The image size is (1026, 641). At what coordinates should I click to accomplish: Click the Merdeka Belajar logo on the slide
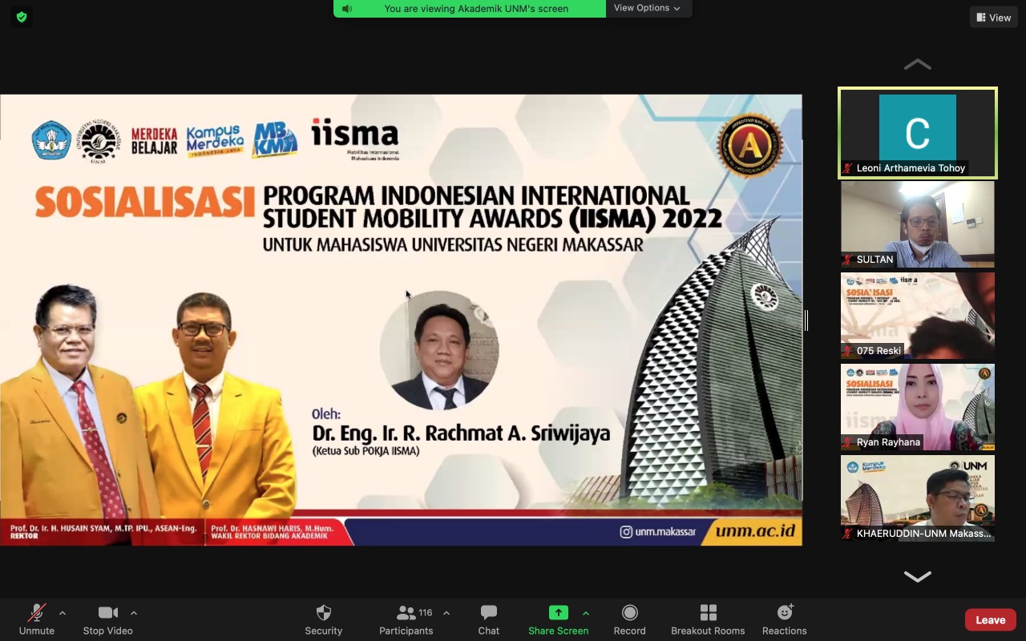pyautogui.click(x=154, y=141)
